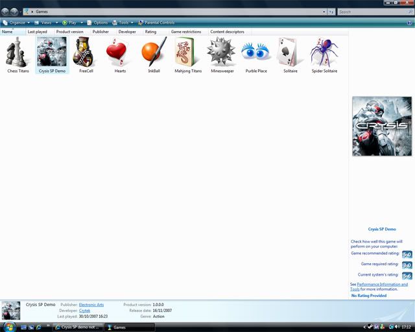
Task: Click the Game recommended rating 5.0 badge
Action: click(x=407, y=255)
